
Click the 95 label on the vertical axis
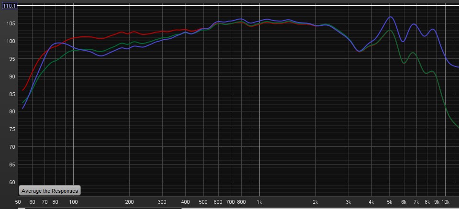point(11,59)
